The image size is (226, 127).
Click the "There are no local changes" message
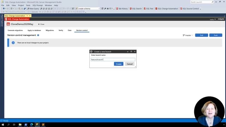33,43
